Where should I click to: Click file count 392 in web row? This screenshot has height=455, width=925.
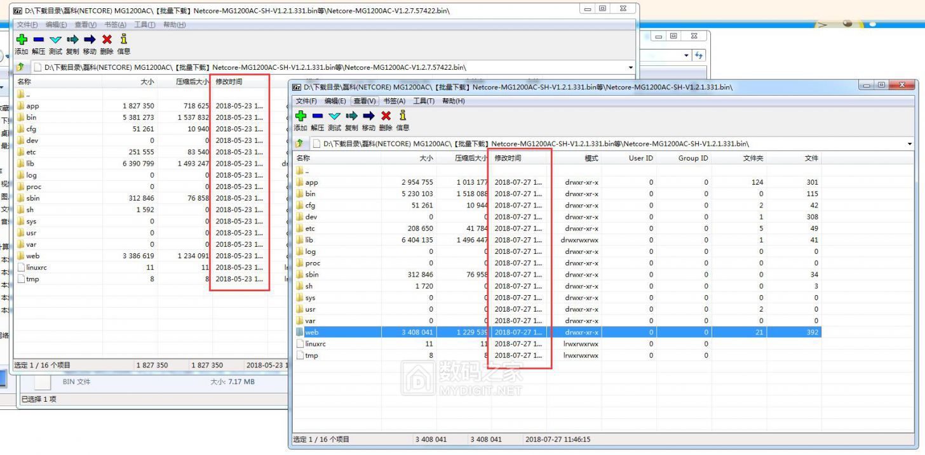click(x=813, y=333)
